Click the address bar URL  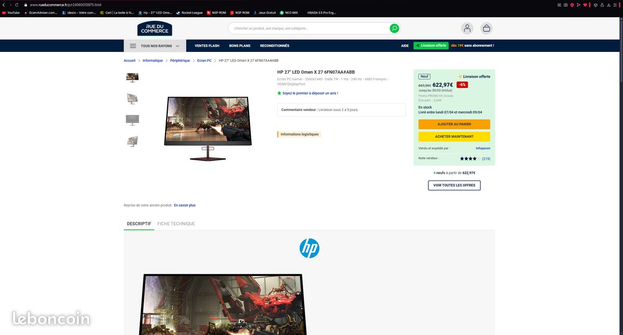click(x=65, y=5)
